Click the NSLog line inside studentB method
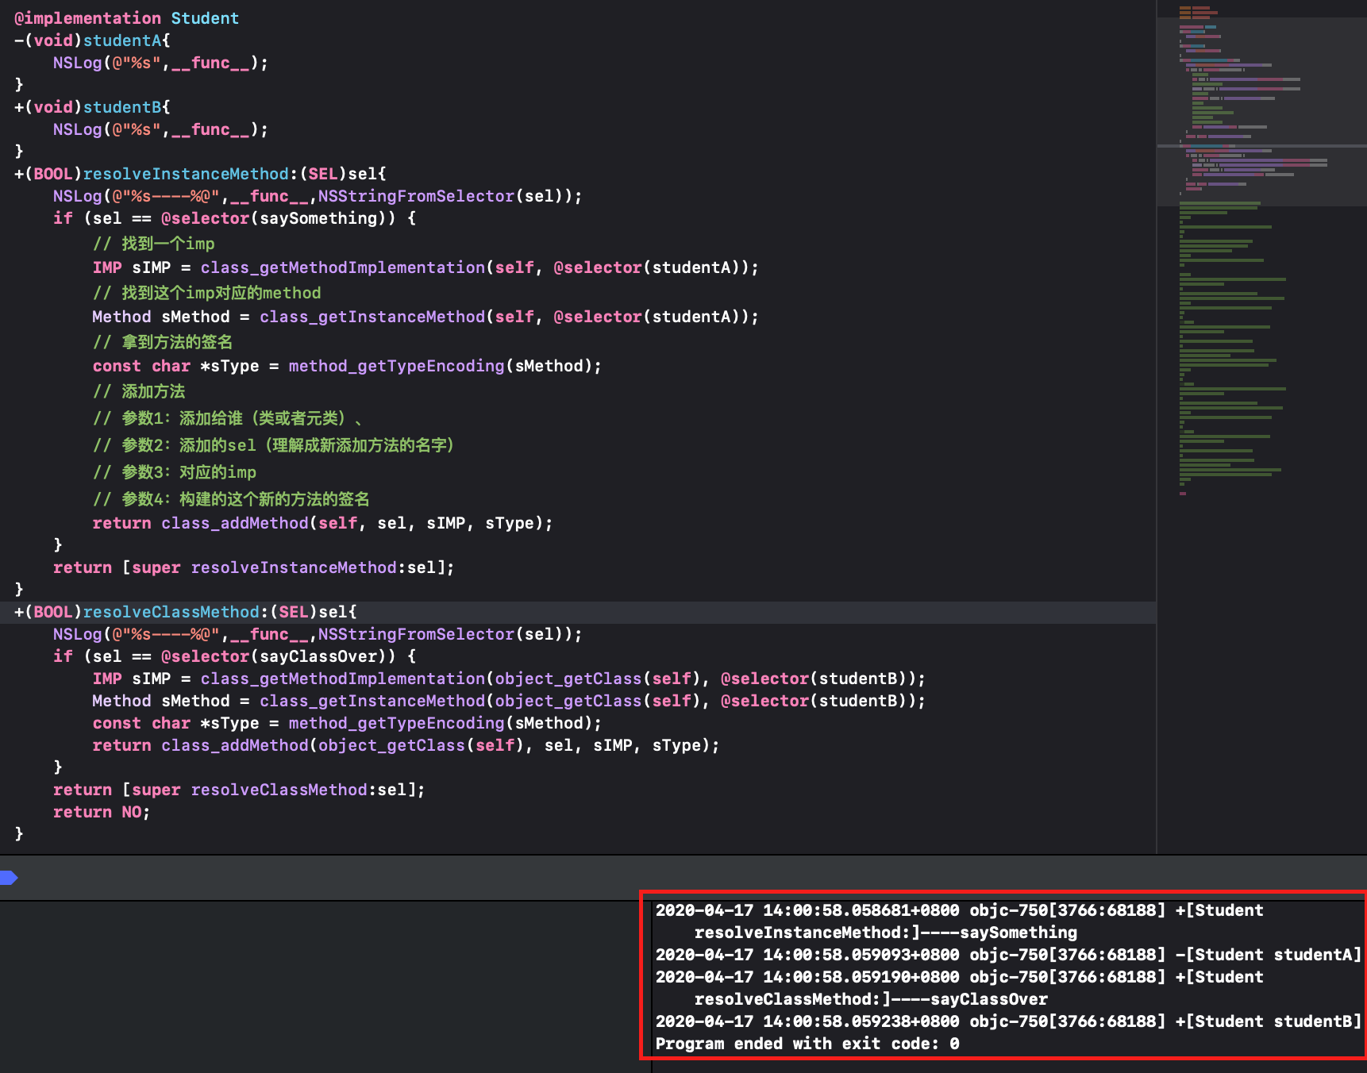 (160, 129)
